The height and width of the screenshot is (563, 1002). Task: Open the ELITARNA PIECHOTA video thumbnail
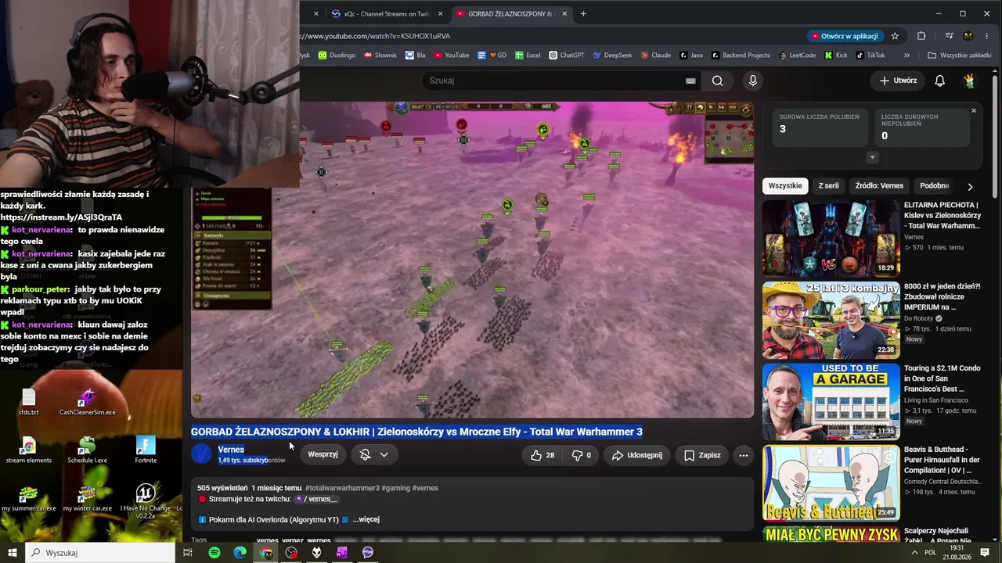[x=831, y=238]
